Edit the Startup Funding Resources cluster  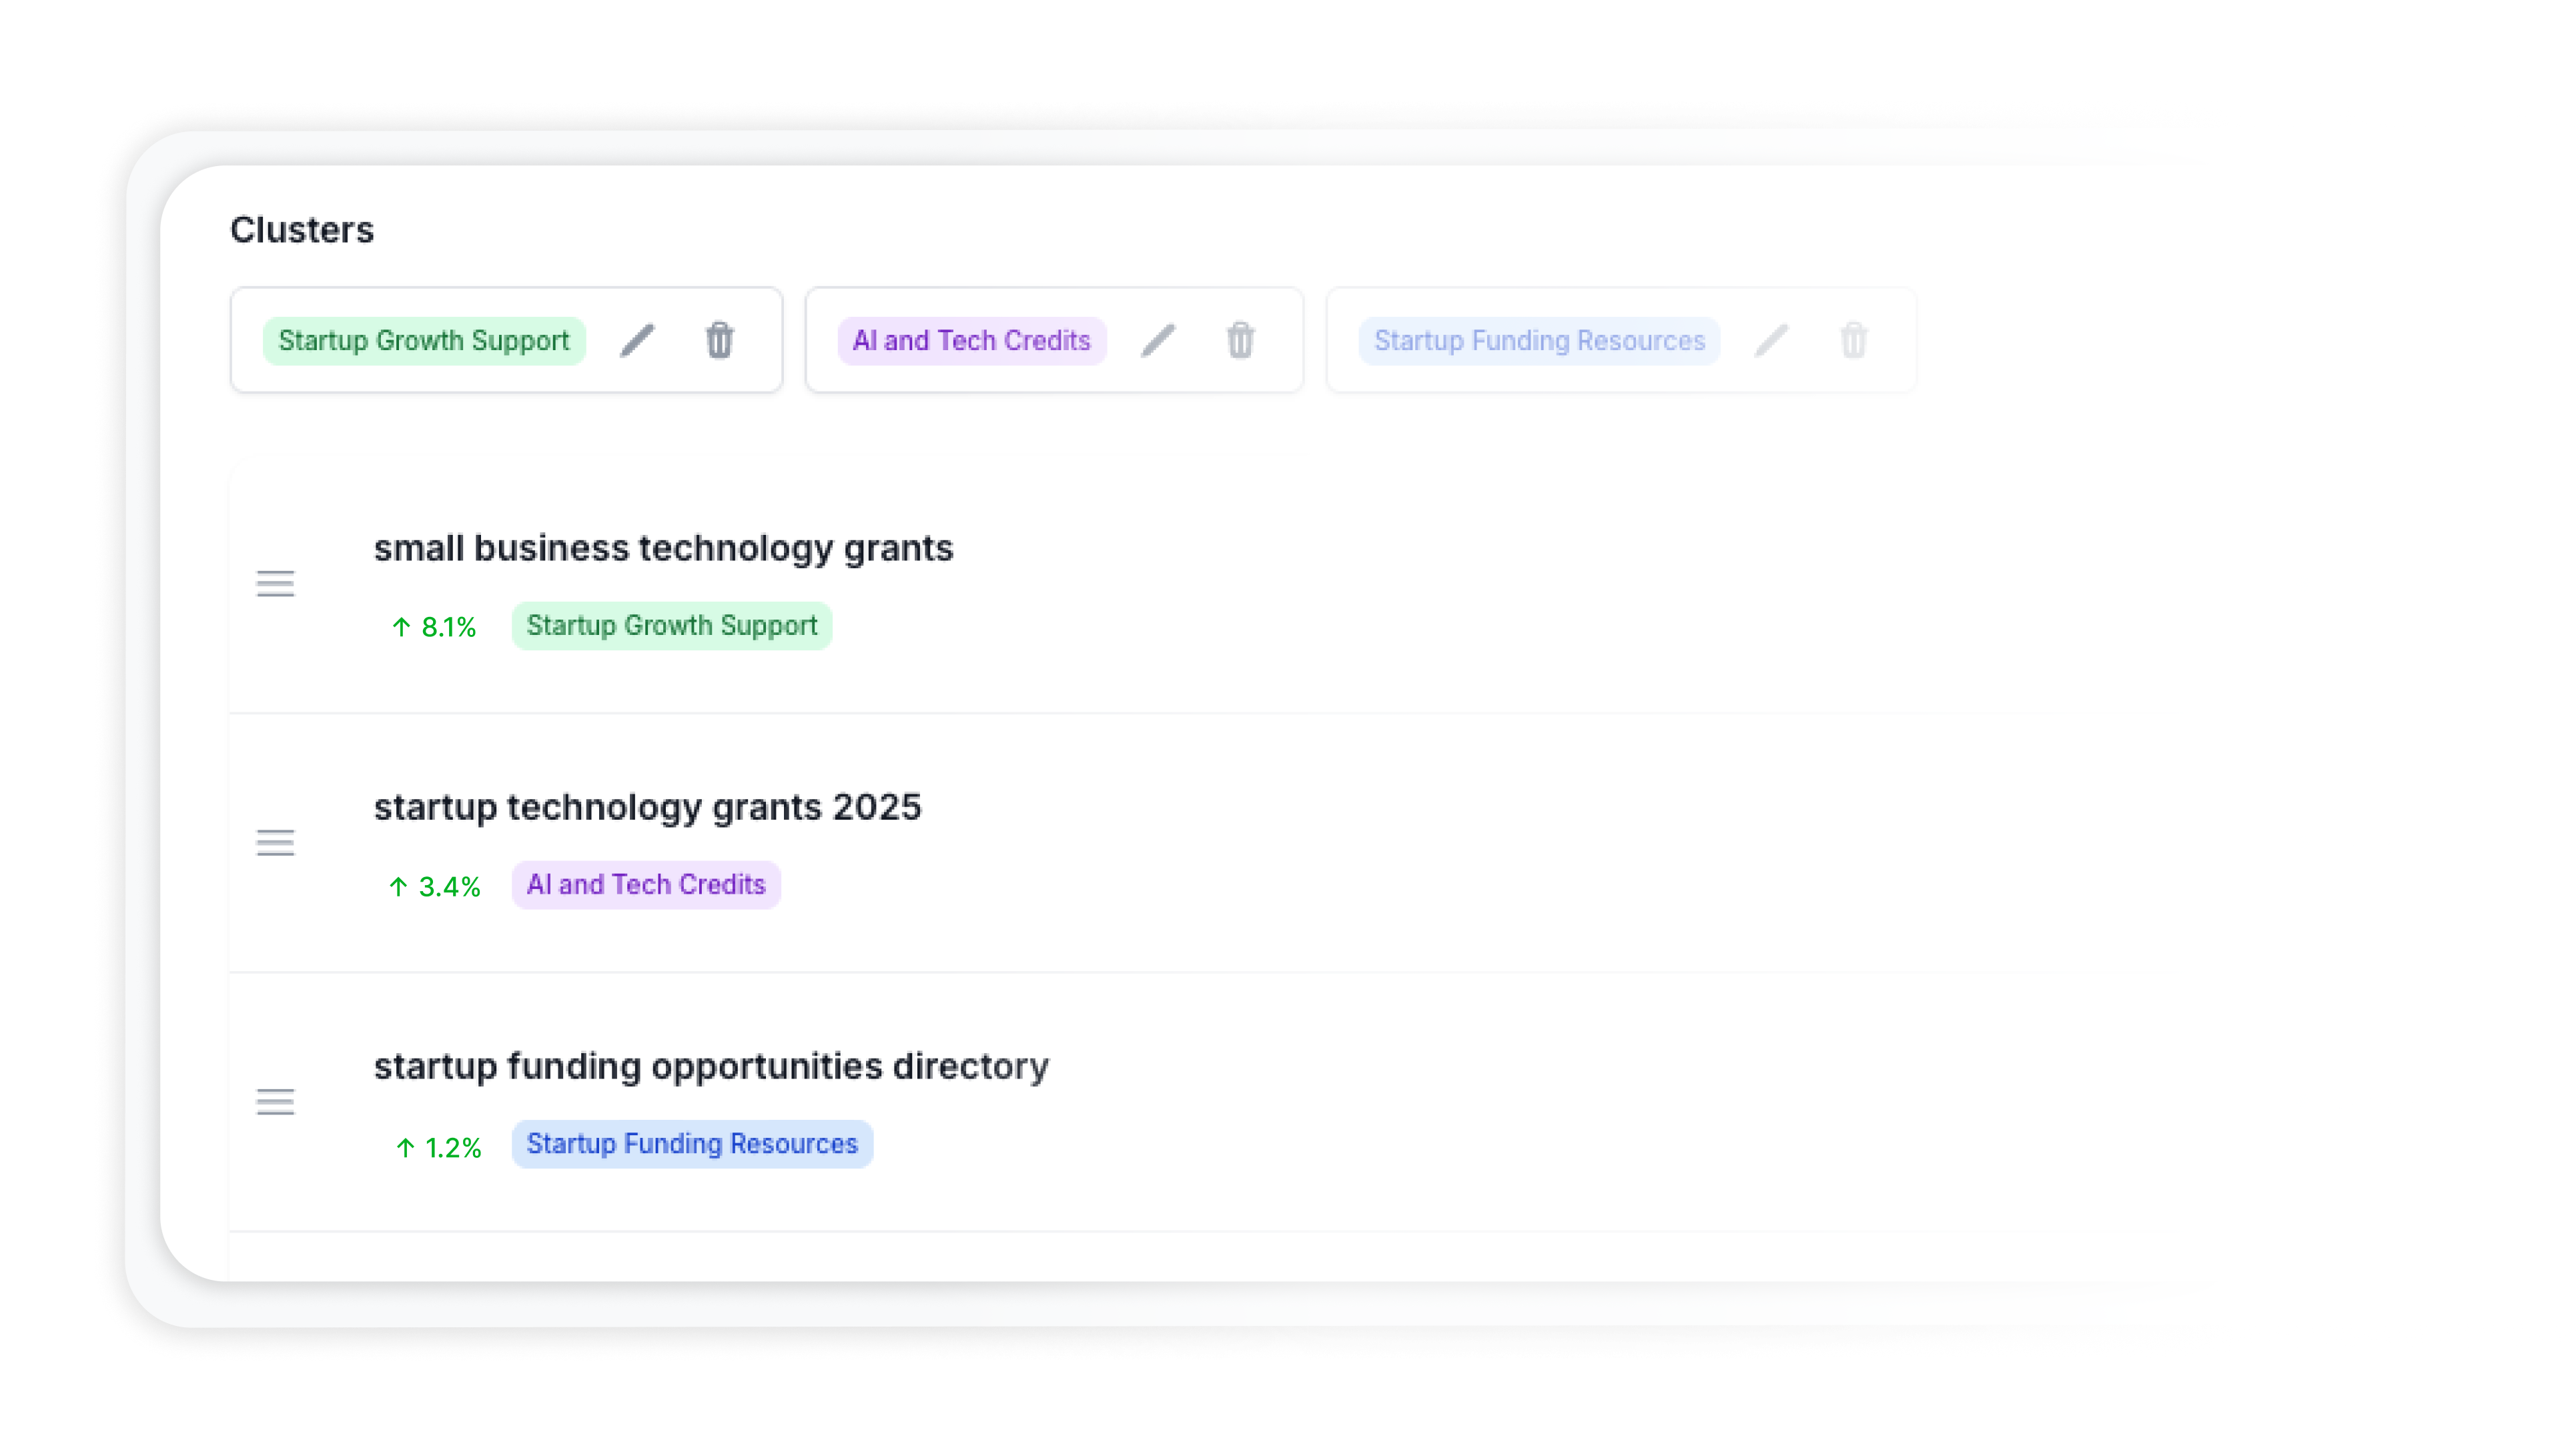click(1771, 341)
